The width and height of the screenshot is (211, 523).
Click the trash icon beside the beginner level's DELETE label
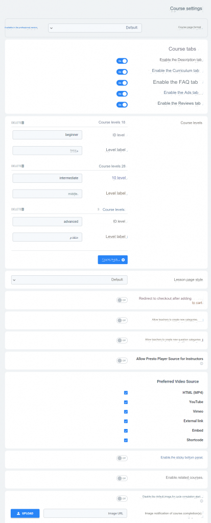(23, 123)
